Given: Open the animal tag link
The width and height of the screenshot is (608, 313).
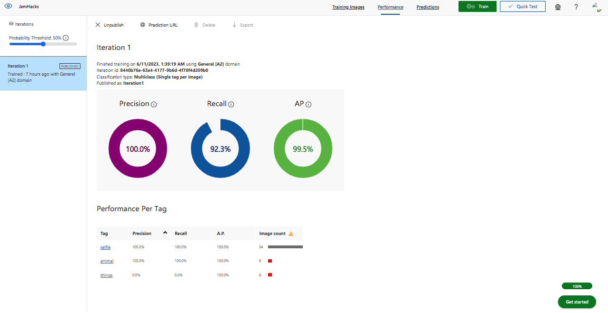Looking at the screenshot, I should (107, 261).
